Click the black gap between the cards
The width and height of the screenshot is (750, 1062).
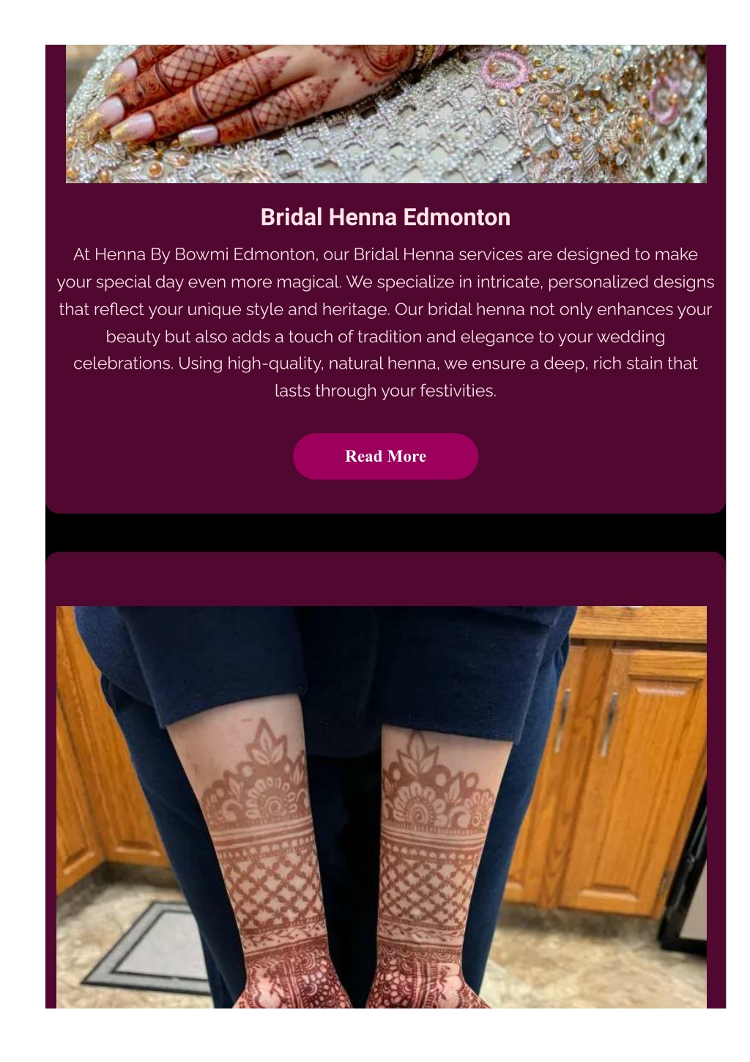[x=385, y=533]
